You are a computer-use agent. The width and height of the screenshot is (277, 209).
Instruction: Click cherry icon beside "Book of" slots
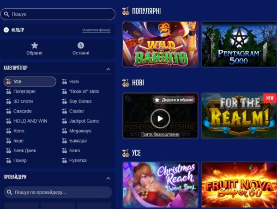point(64,91)
